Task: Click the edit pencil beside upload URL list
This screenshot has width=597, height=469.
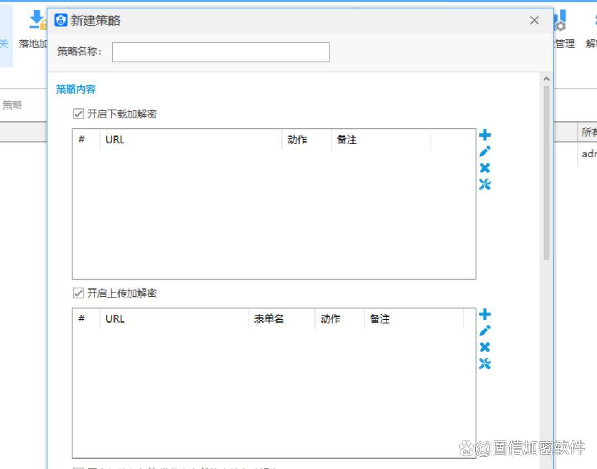Action: [485, 331]
